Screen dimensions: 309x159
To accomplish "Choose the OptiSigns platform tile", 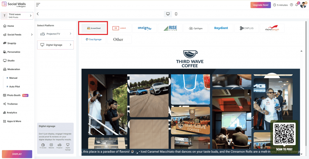I will 196,28.
